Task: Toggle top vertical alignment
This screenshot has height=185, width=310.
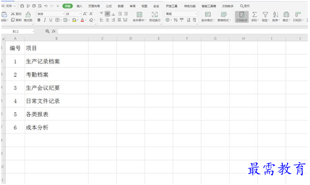Action: tap(101, 14)
